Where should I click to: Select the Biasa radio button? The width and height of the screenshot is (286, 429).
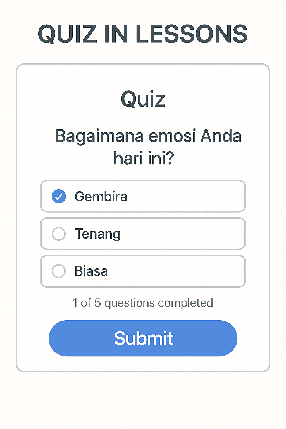point(59,271)
